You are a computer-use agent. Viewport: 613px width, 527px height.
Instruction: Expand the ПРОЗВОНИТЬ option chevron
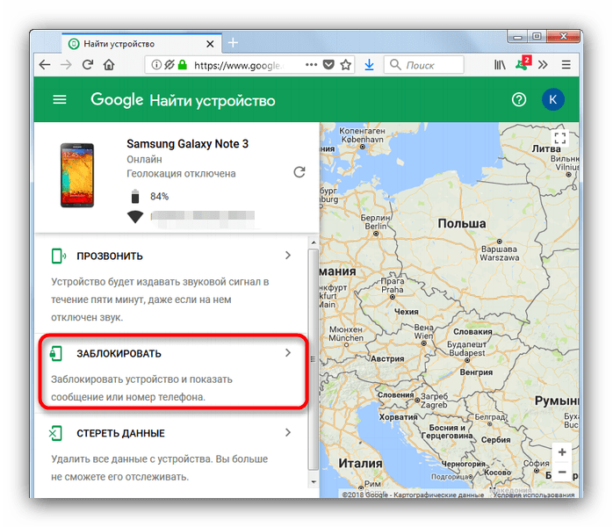(287, 256)
